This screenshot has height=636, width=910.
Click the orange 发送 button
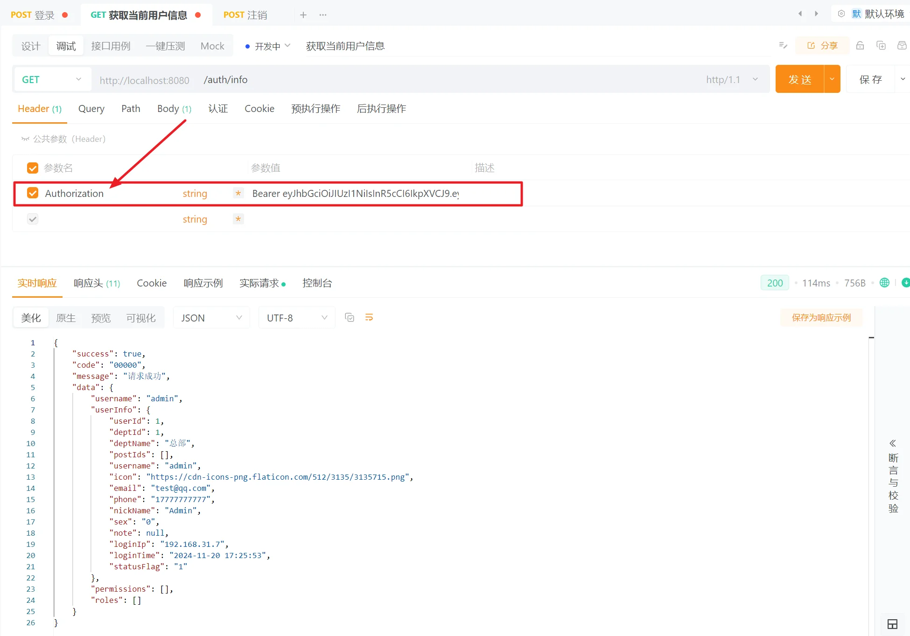(x=800, y=79)
